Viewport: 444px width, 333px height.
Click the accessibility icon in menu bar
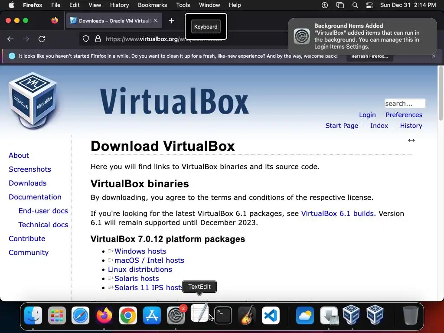click(325, 5)
